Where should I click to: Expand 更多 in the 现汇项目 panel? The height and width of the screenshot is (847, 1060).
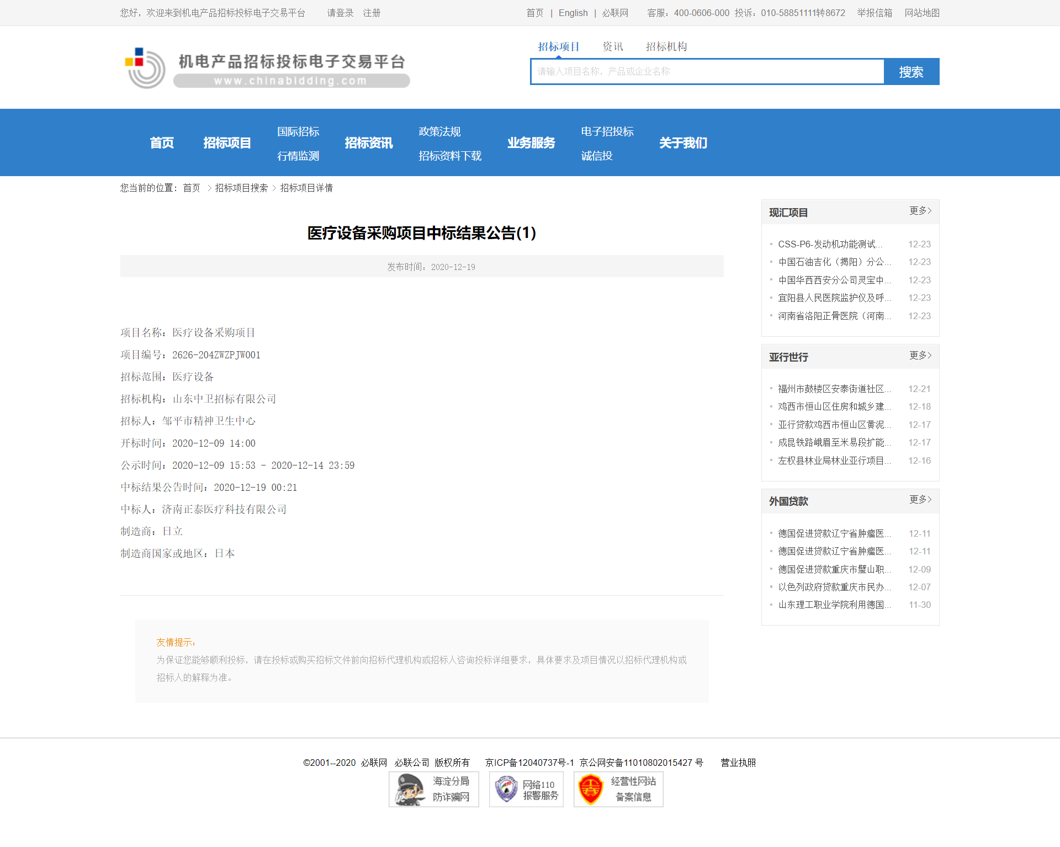920,211
